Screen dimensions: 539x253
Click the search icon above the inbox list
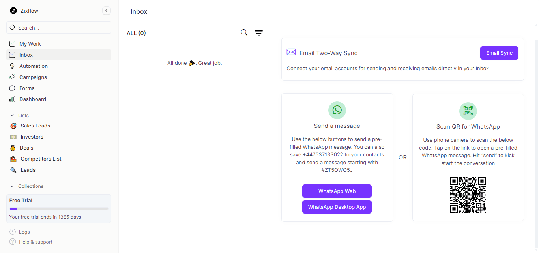coord(244,32)
